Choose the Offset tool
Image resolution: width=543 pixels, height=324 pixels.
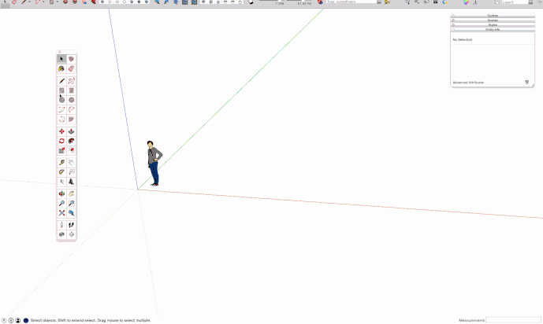[72, 150]
